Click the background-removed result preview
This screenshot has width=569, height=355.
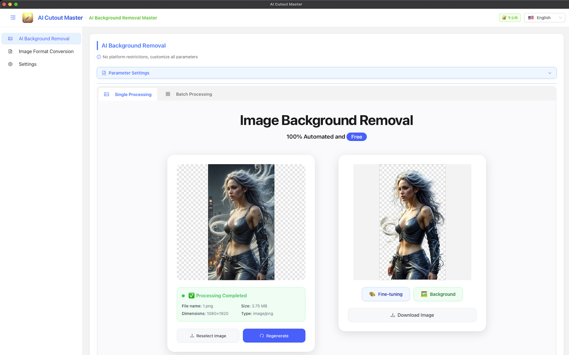[x=412, y=222]
